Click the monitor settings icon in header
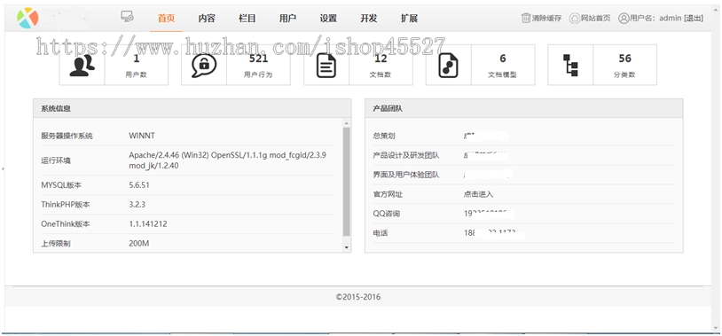 (128, 17)
